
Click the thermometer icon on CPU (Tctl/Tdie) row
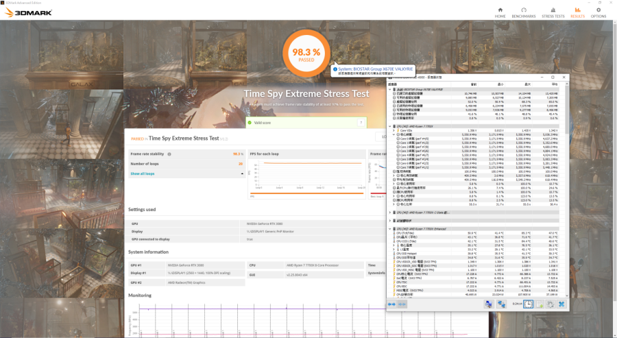[x=394, y=233]
